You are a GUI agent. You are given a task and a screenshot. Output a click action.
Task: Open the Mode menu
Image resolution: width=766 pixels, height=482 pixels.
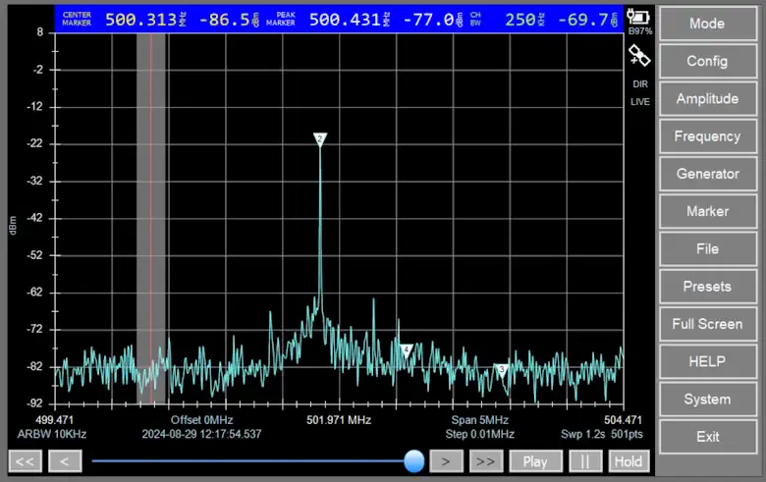pyautogui.click(x=707, y=24)
